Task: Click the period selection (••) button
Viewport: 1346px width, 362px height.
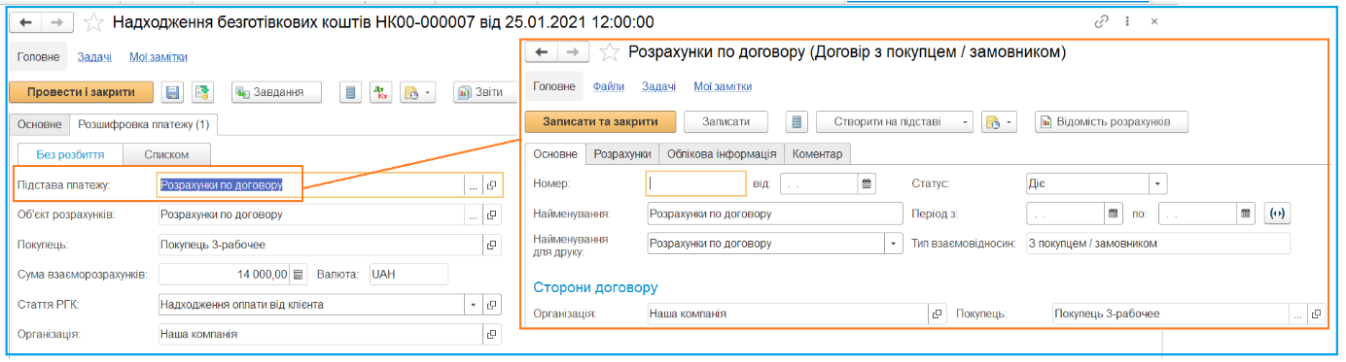Action: click(1276, 214)
